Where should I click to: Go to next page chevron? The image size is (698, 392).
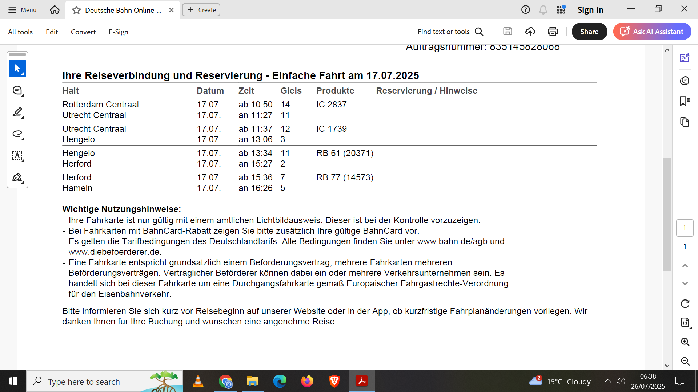(685, 283)
